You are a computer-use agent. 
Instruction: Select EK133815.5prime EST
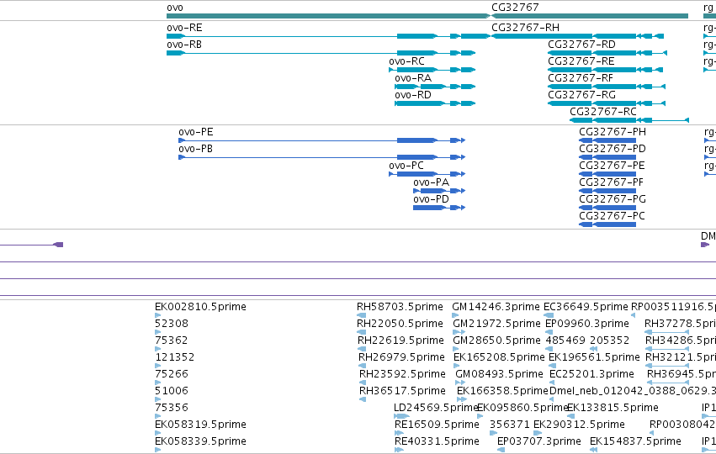[613, 408]
